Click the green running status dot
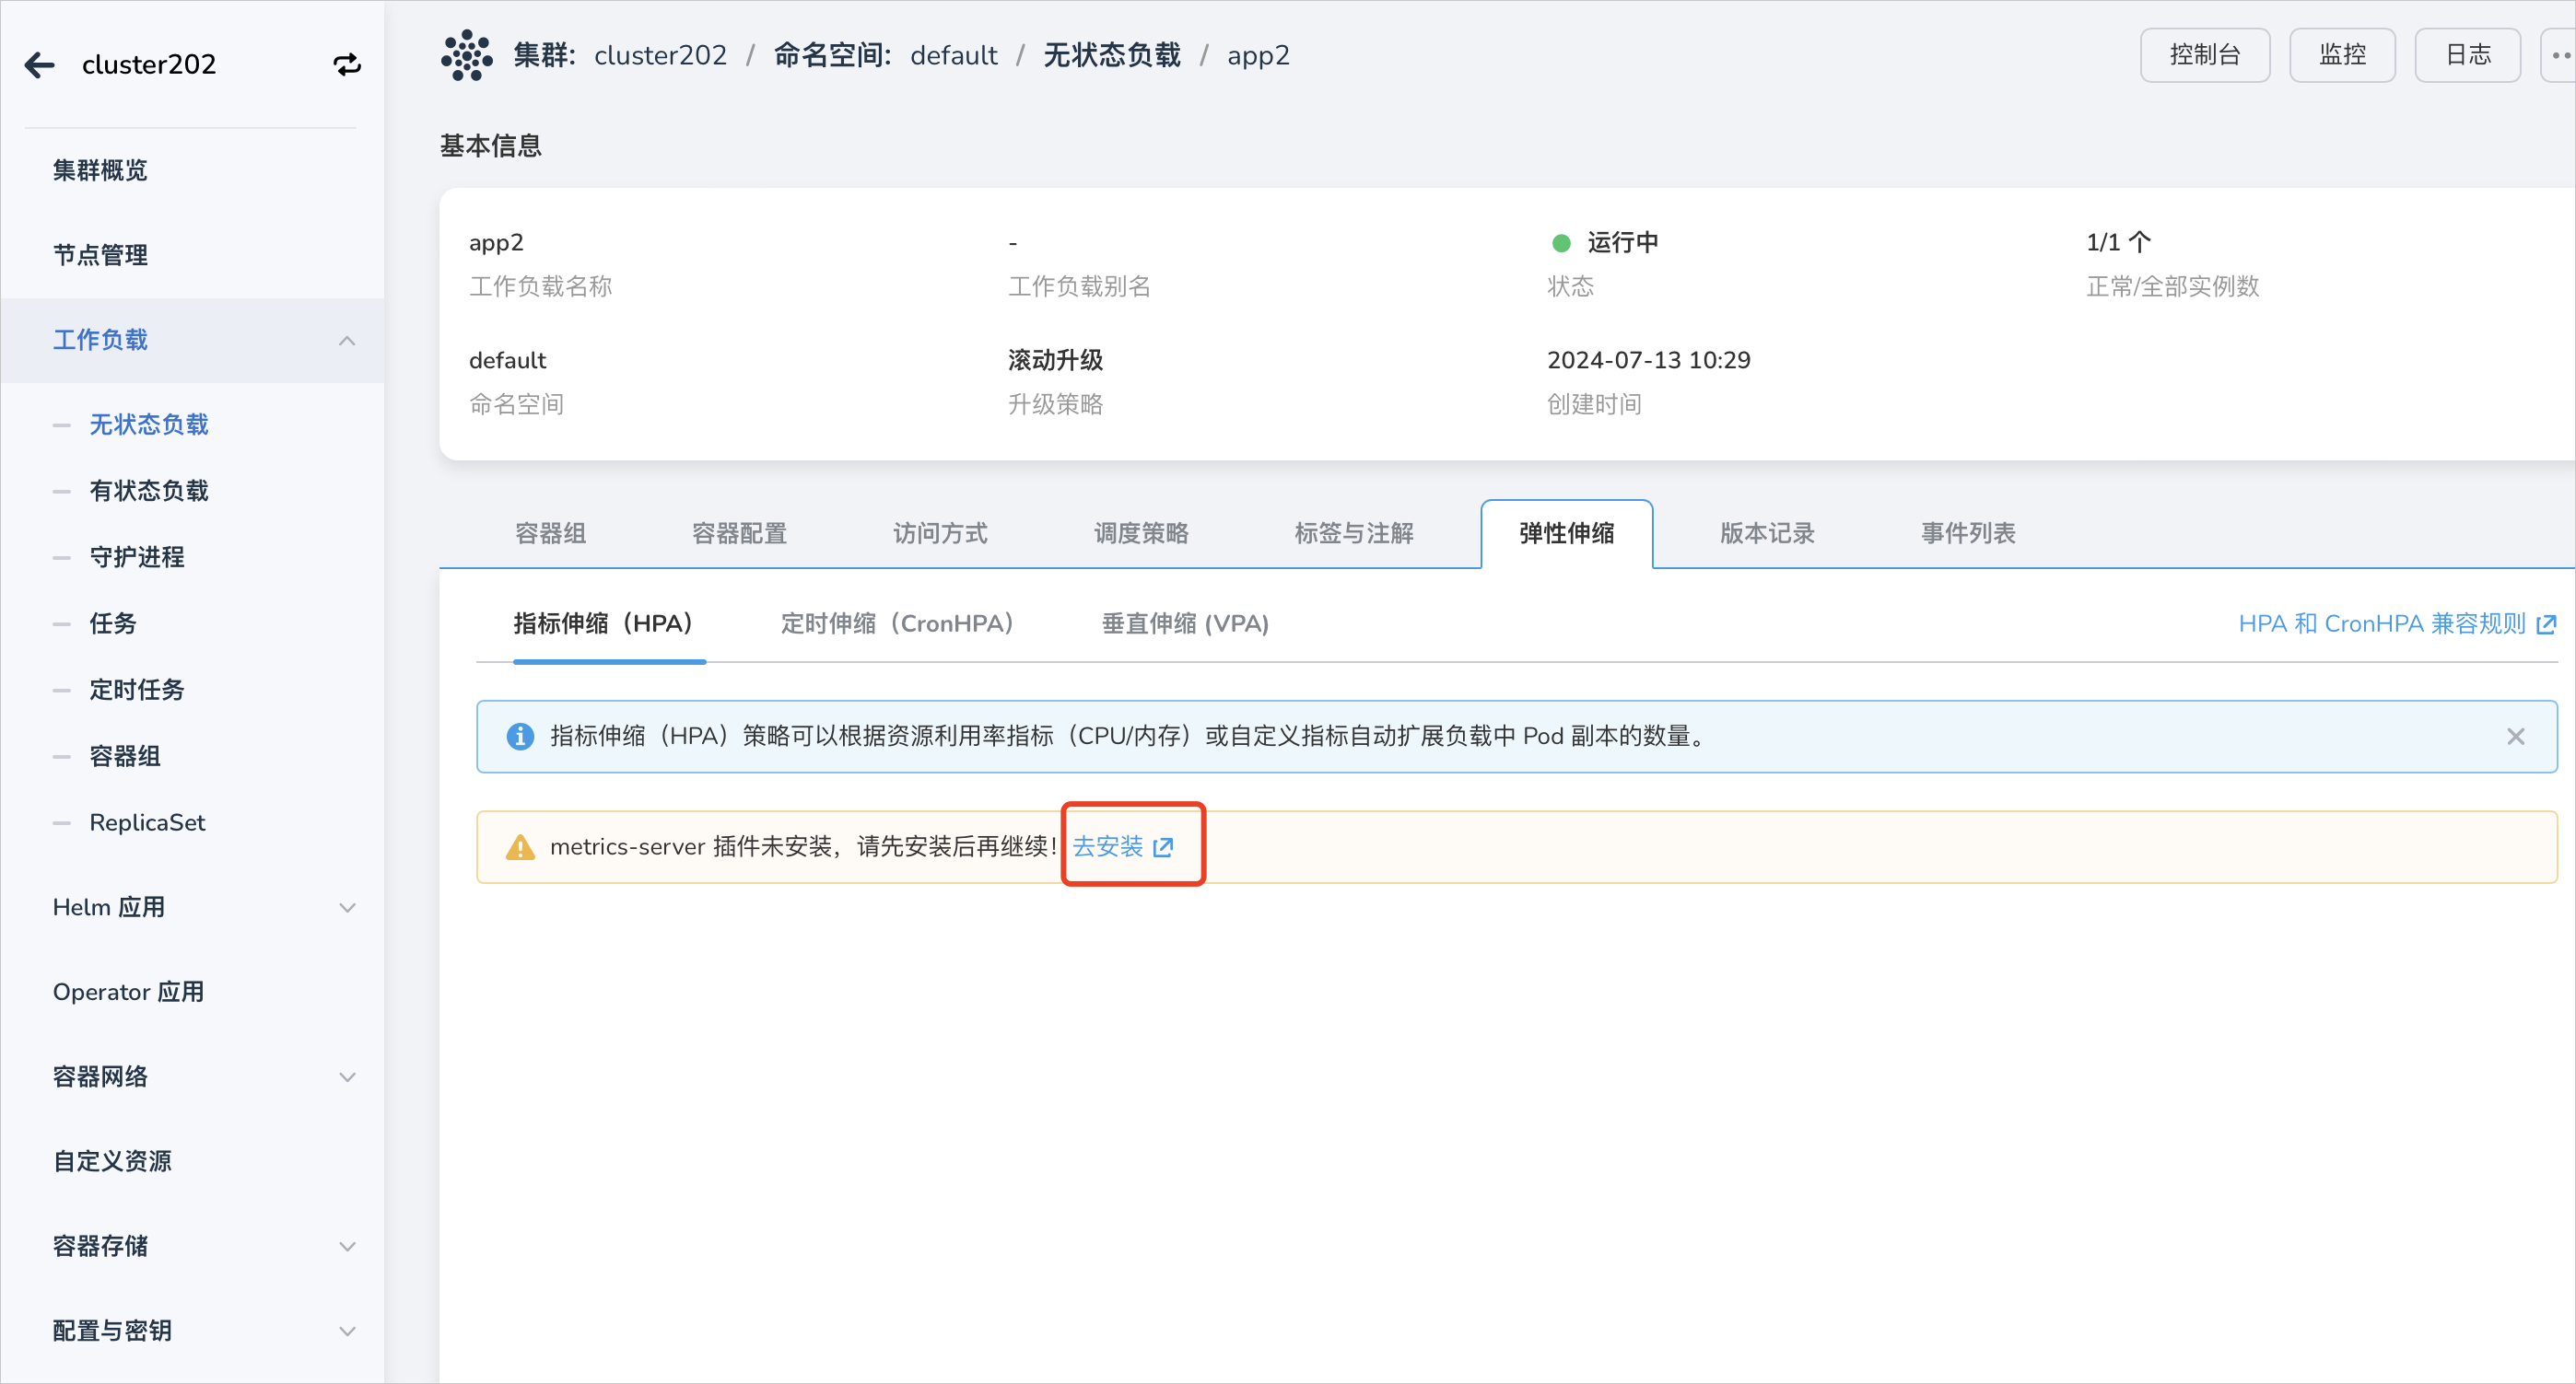Viewport: 2576px width, 1384px height. tap(1561, 243)
